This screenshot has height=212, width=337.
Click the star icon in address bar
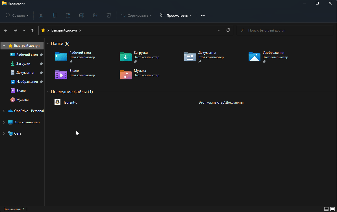point(43,30)
